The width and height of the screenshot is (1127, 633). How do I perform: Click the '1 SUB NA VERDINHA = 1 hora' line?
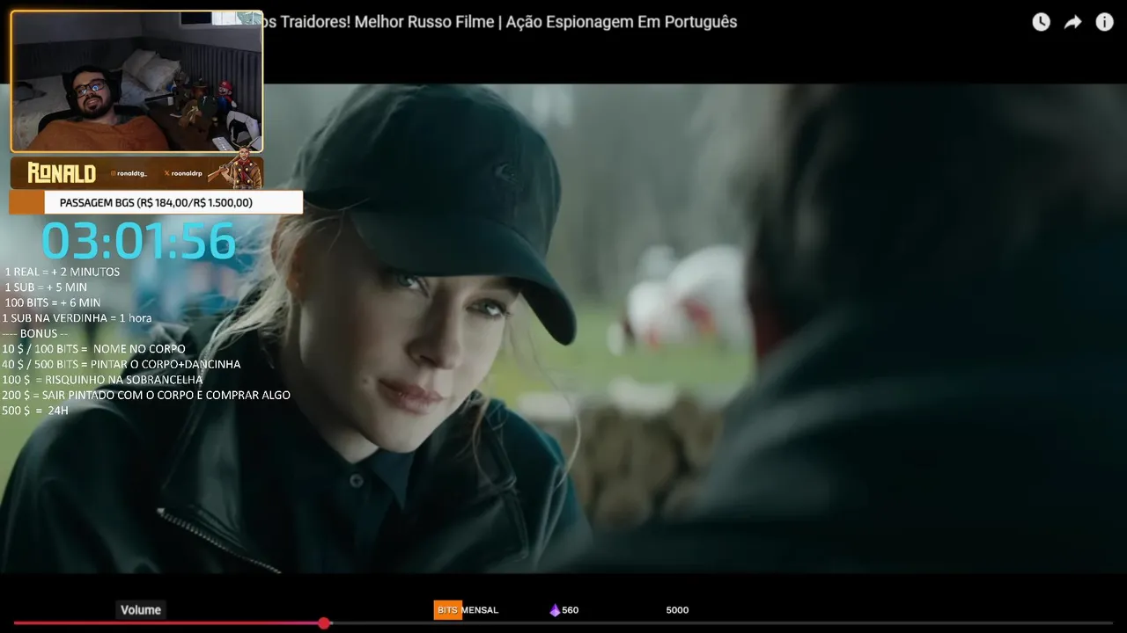click(x=77, y=317)
